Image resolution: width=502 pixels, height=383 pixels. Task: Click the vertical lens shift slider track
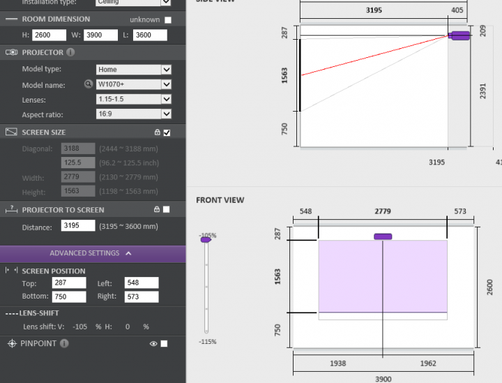(x=206, y=287)
